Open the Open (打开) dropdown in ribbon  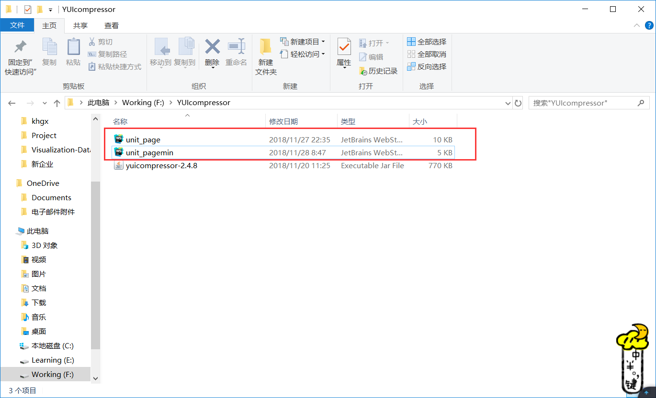point(387,43)
